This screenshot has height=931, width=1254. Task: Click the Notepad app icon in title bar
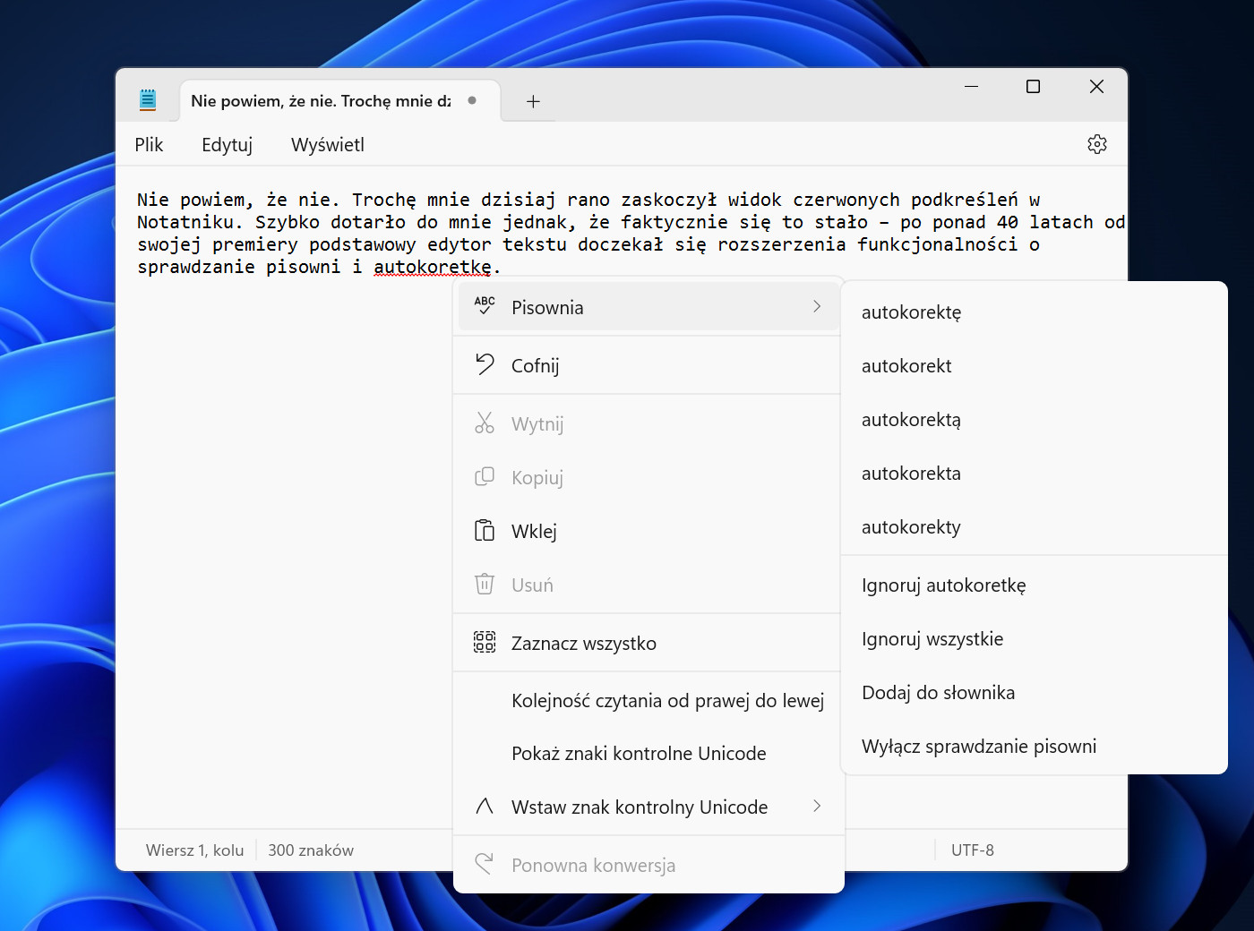[148, 100]
